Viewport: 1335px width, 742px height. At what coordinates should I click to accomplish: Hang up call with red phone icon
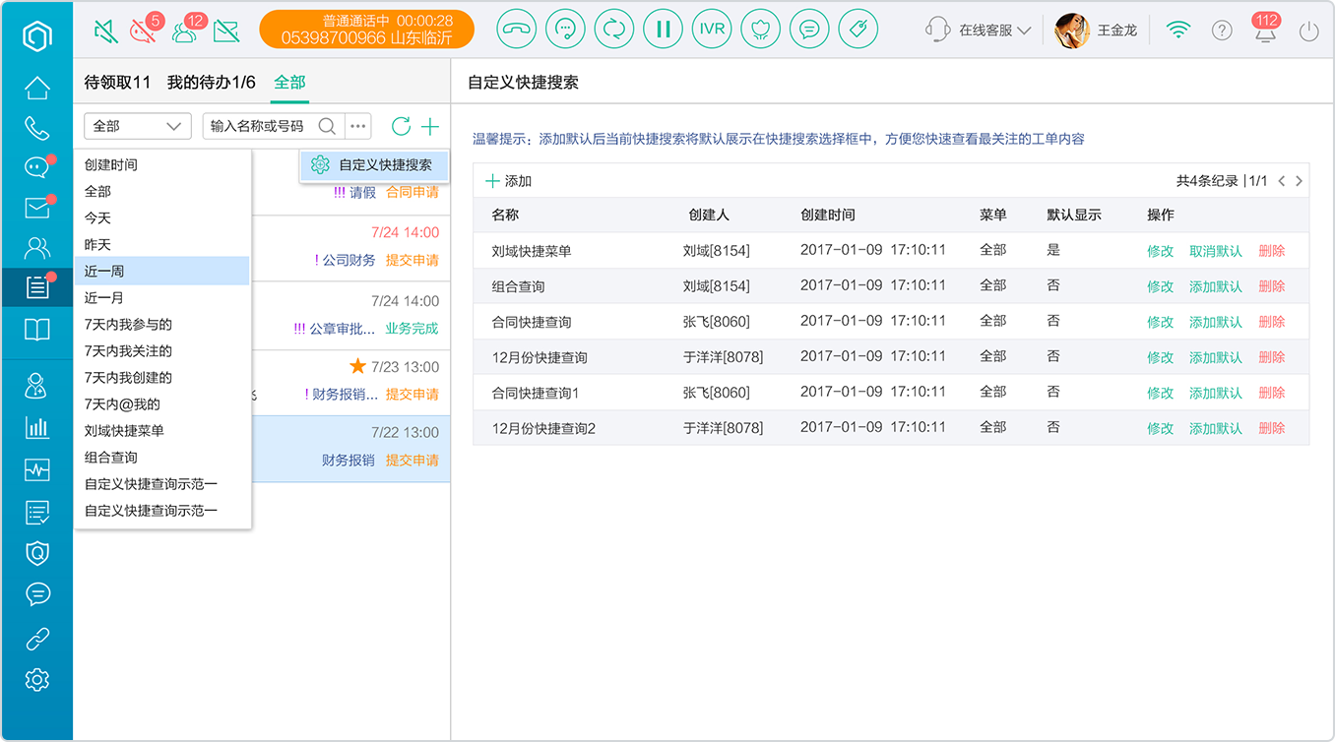pyautogui.click(x=516, y=30)
